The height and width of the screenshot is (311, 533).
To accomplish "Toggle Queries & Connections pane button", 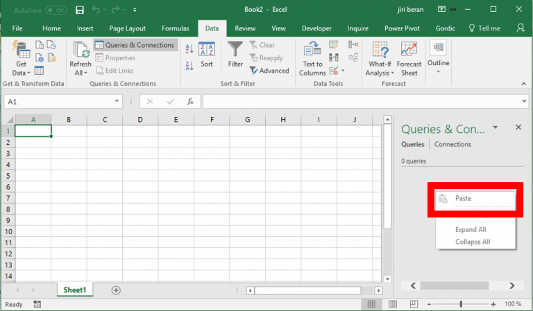I will click(x=135, y=45).
